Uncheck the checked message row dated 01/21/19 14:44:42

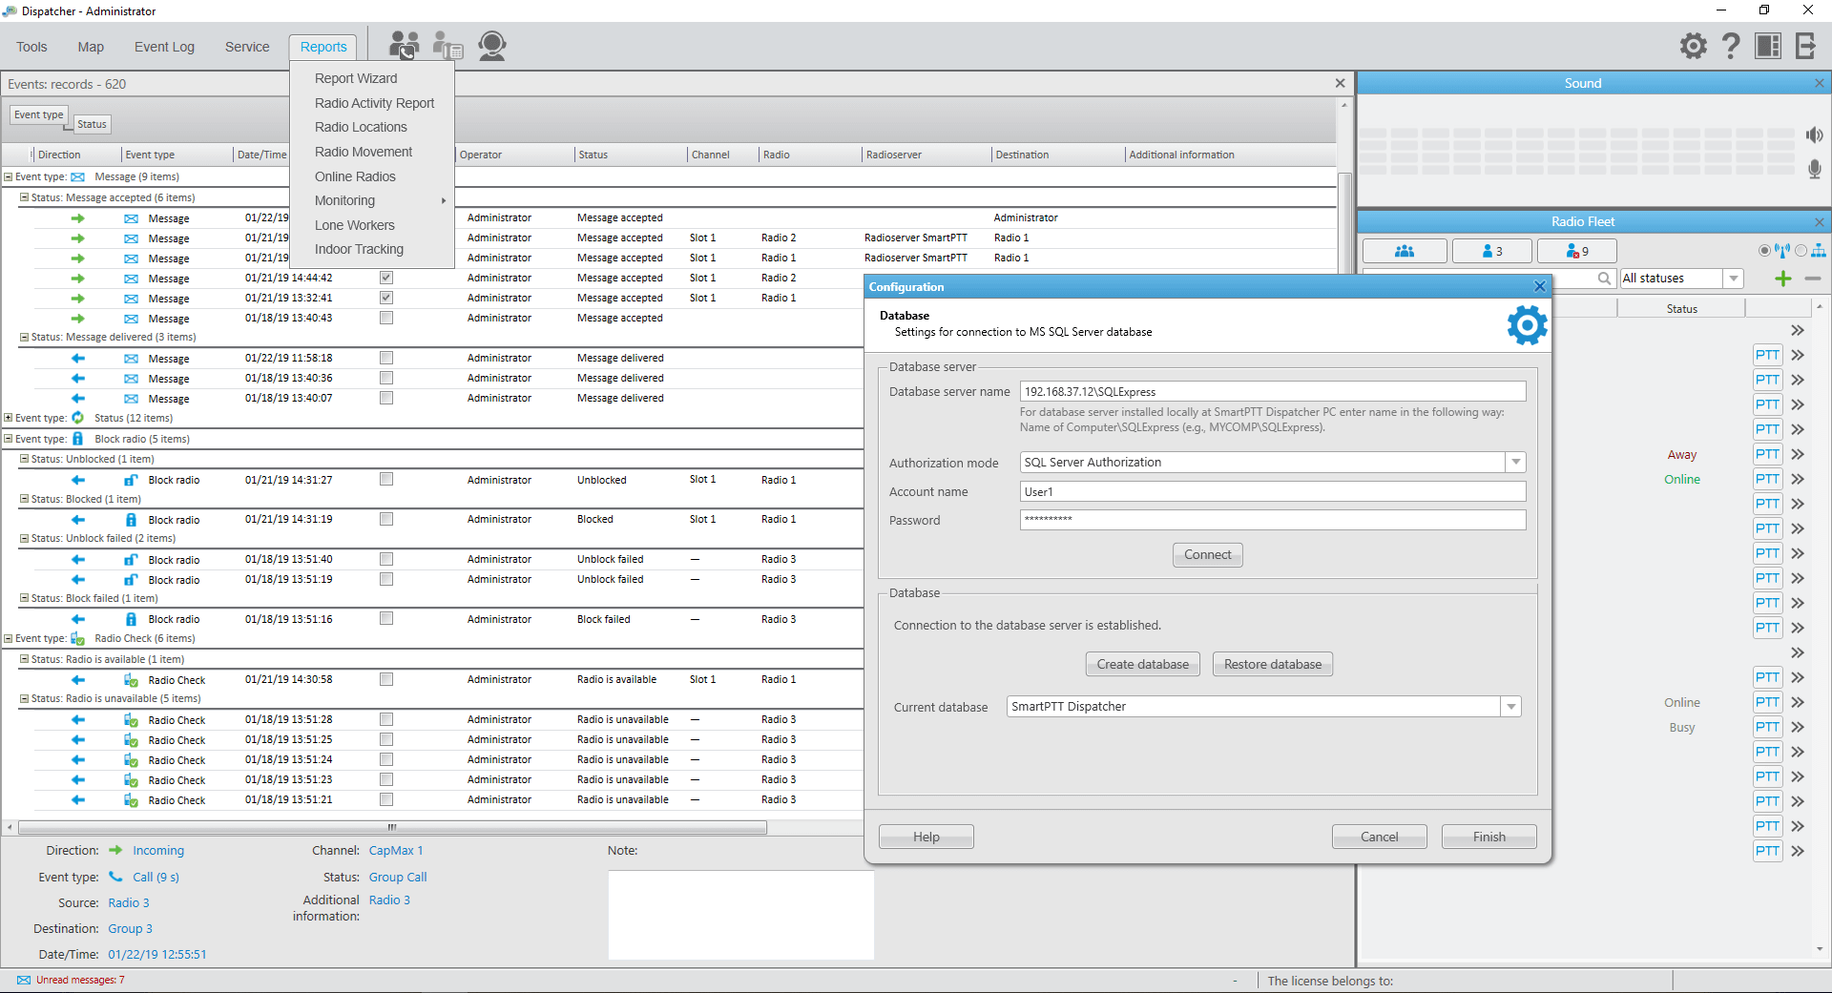(x=385, y=278)
